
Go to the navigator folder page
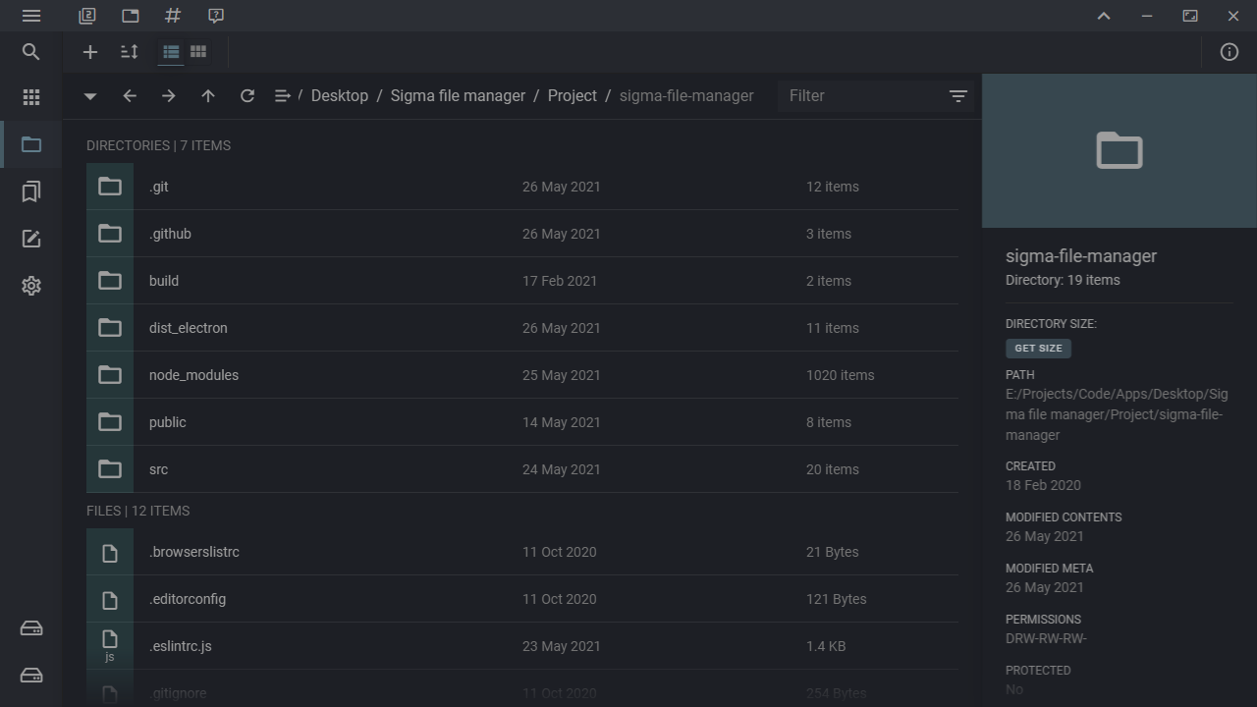point(31,144)
